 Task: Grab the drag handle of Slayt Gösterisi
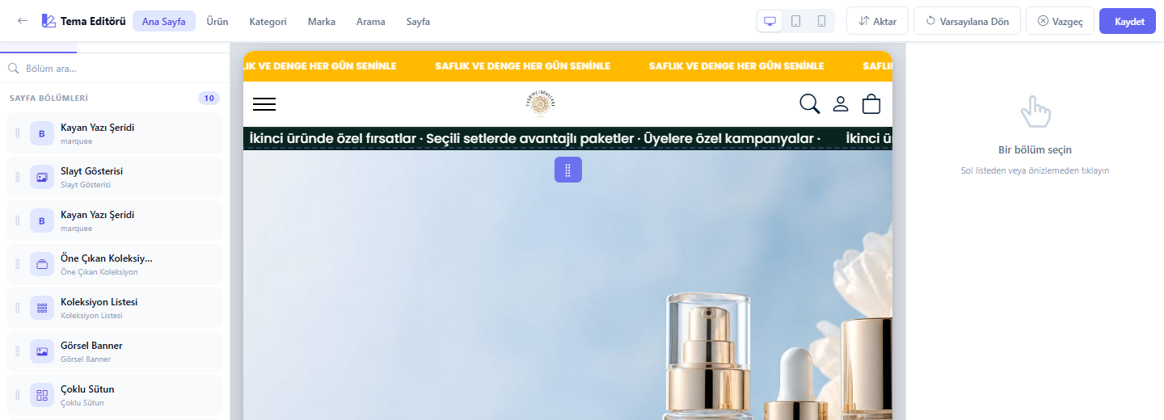(17, 177)
